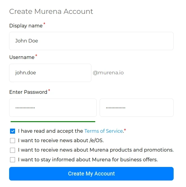Enable the Murena products and promotions checkbox
186x187 pixels.
point(12,150)
